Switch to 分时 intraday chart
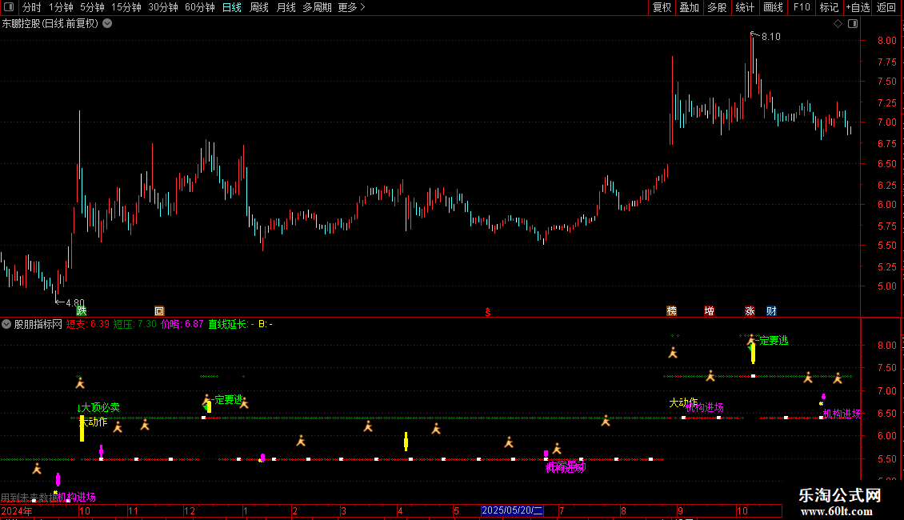 (x=32, y=7)
